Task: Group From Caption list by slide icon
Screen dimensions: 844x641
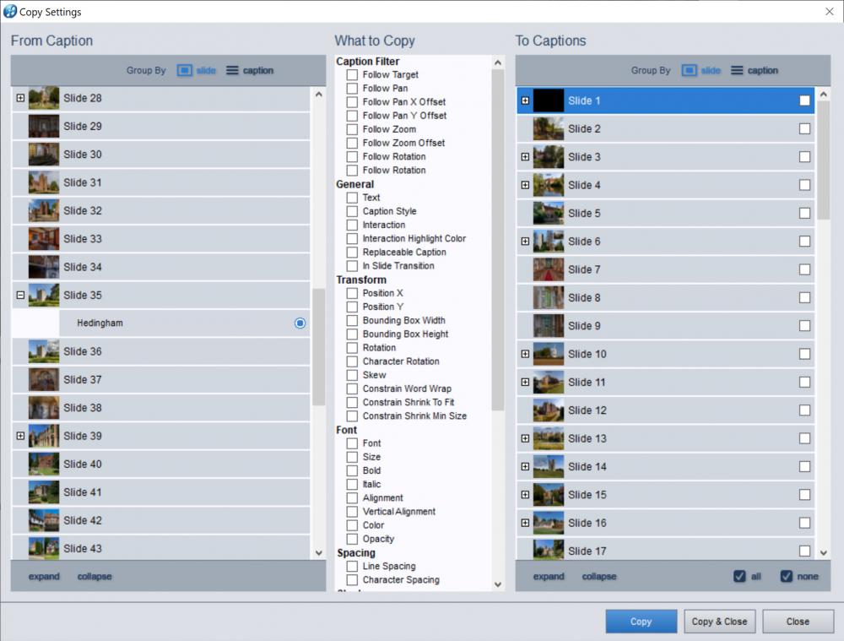Action: pos(185,71)
